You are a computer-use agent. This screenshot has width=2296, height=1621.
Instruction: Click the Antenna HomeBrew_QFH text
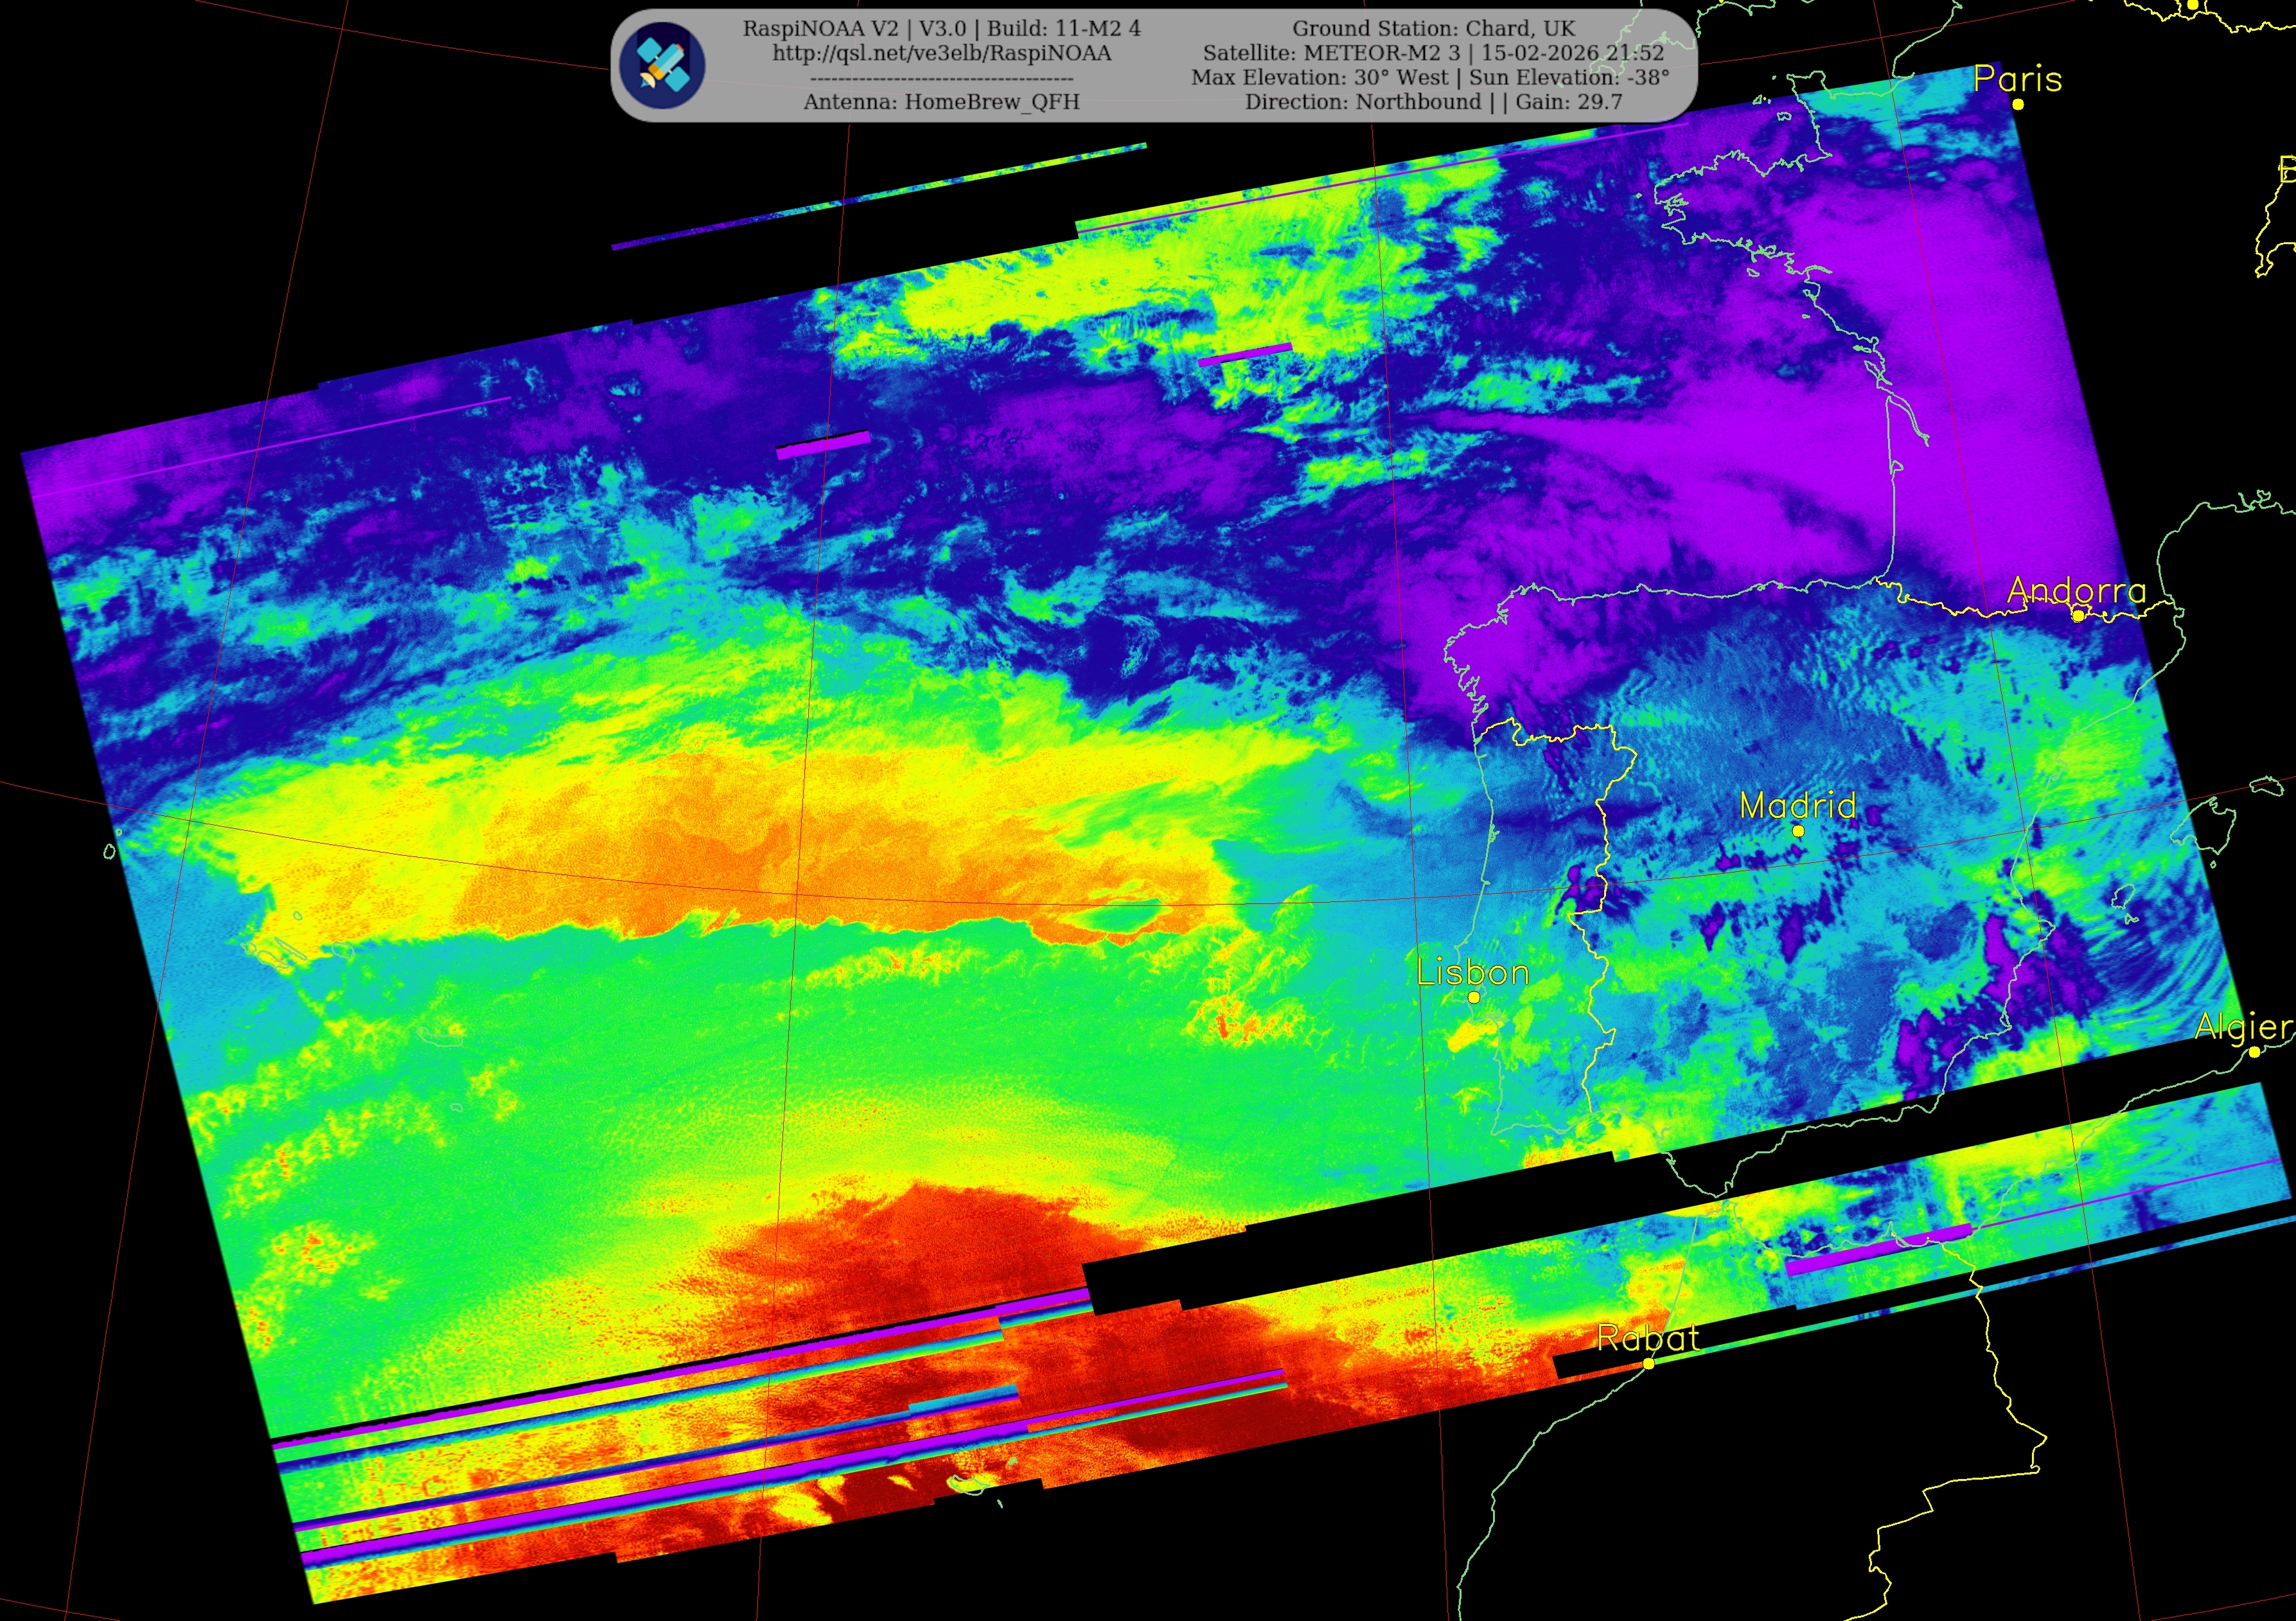click(x=941, y=101)
